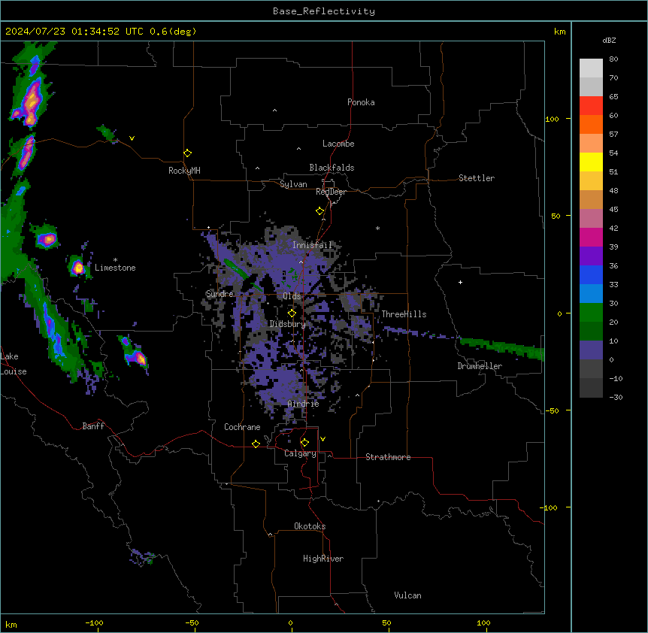Click the Vulcan label
This screenshot has height=633, width=648.
point(408,595)
